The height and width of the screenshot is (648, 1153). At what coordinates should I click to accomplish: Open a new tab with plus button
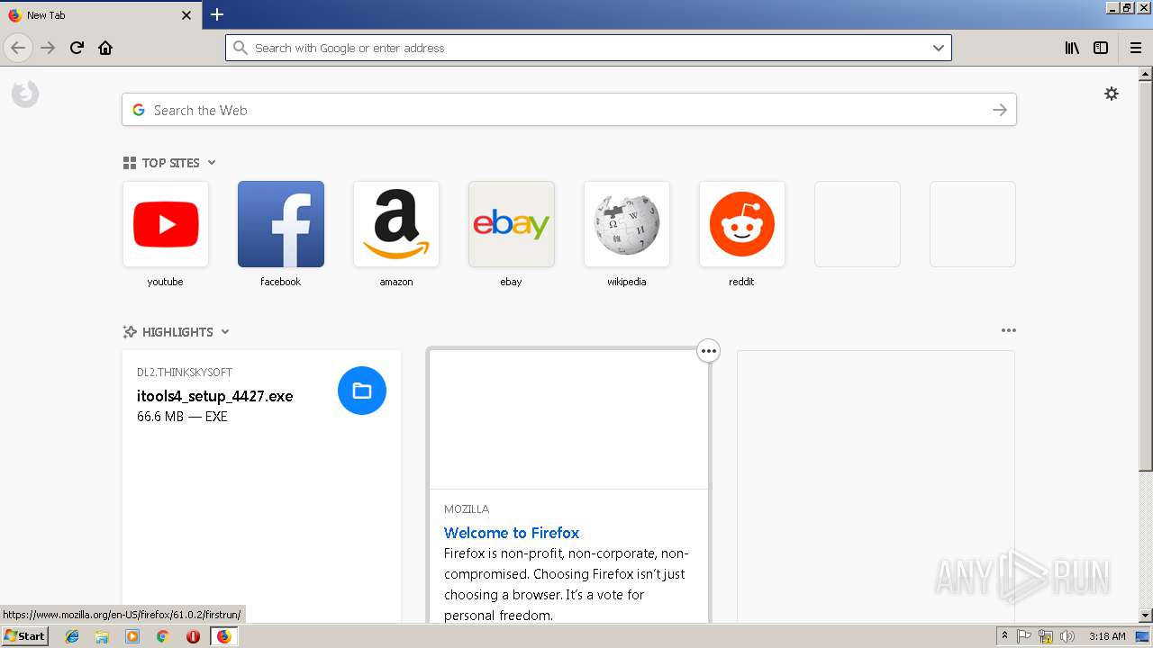(x=217, y=14)
